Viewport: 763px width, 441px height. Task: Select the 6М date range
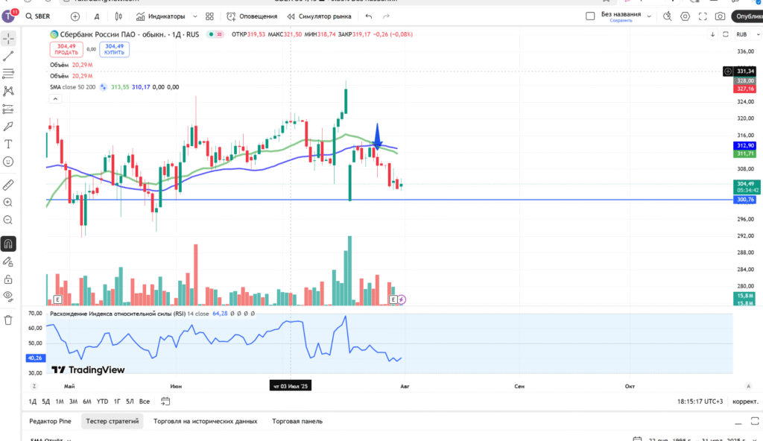pos(86,402)
